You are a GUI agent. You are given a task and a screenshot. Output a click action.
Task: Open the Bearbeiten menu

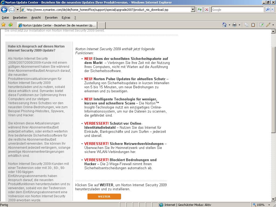point(20,18)
